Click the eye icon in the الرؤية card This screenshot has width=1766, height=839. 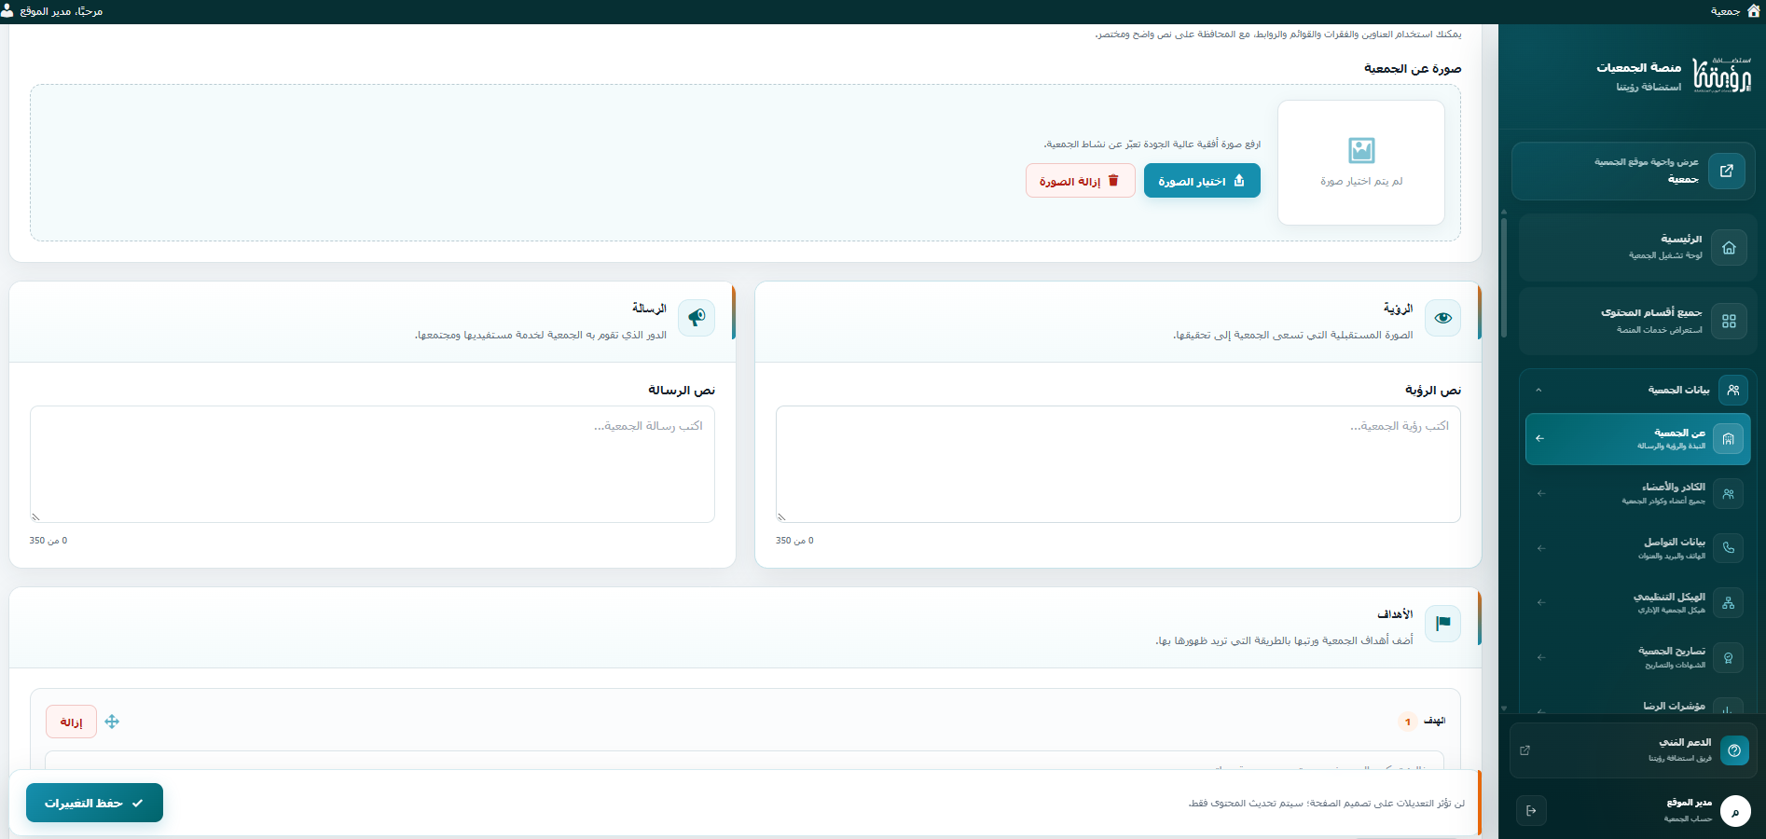1443,318
